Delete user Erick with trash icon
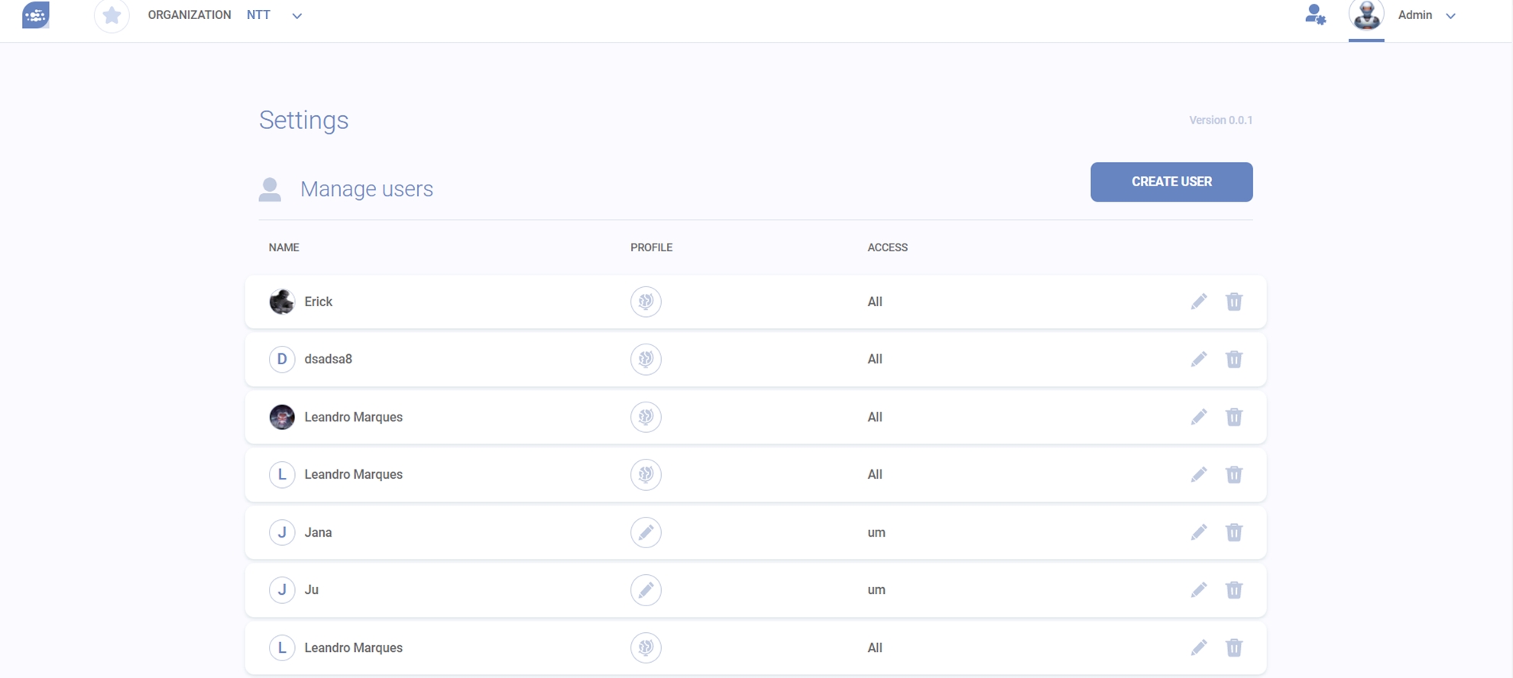This screenshot has height=678, width=1513. [1233, 302]
